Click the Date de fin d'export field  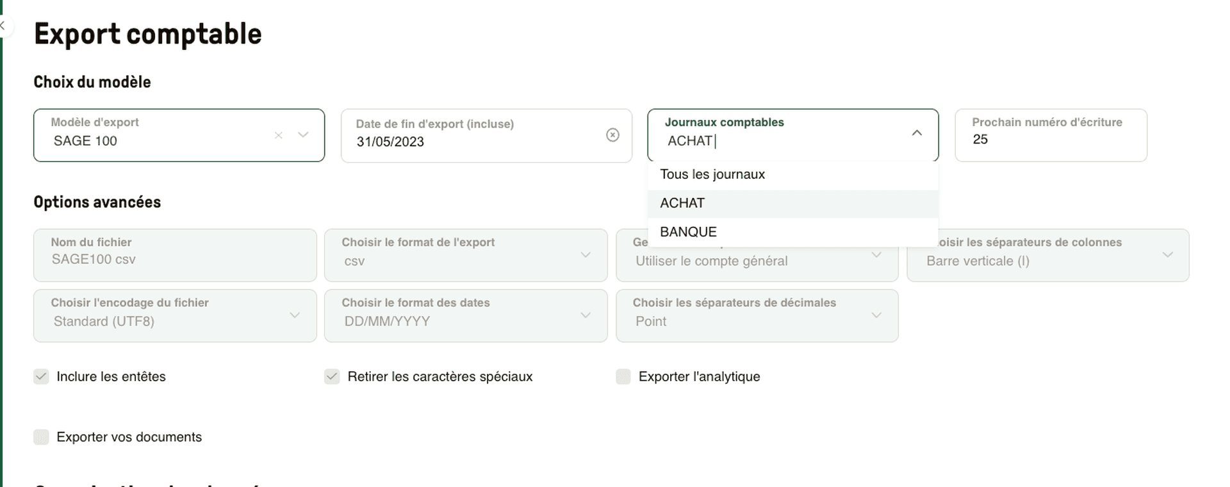point(486,135)
